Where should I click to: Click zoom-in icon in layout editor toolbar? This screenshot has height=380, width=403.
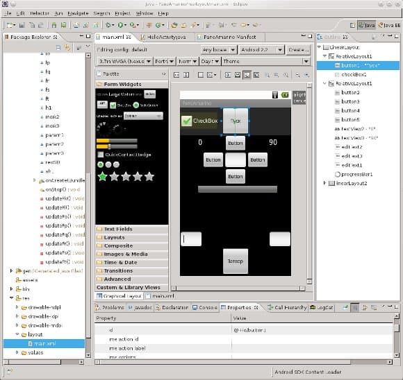click(x=306, y=75)
